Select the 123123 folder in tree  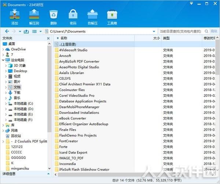click(x=17, y=147)
